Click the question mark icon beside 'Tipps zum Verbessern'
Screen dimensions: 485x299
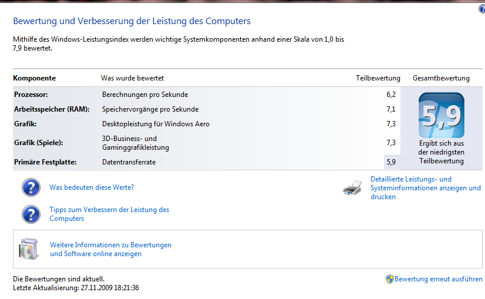31,214
